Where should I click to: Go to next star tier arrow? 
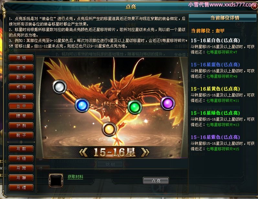[x=145, y=152]
